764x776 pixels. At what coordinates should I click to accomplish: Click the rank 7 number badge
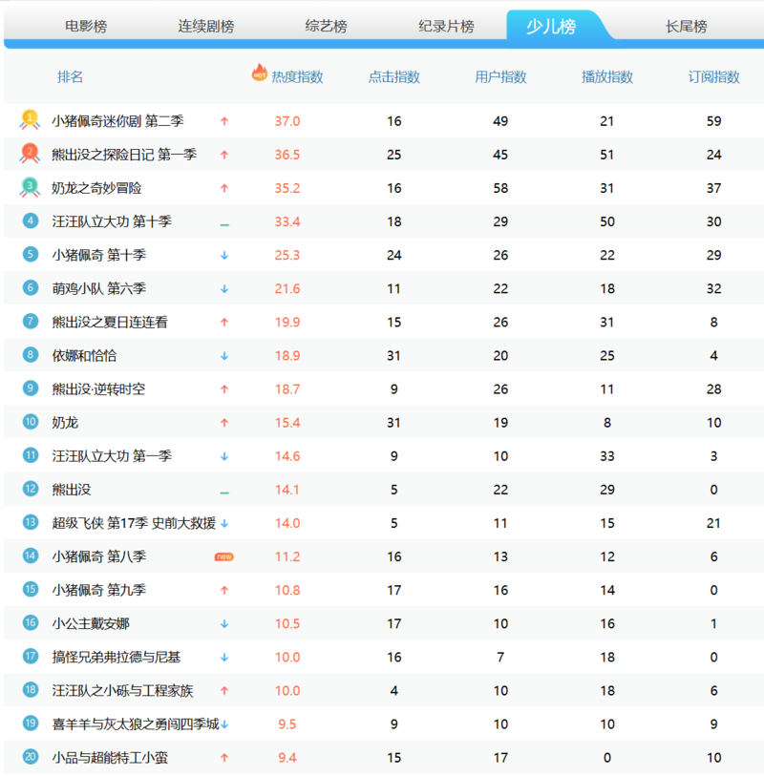pyautogui.click(x=31, y=322)
